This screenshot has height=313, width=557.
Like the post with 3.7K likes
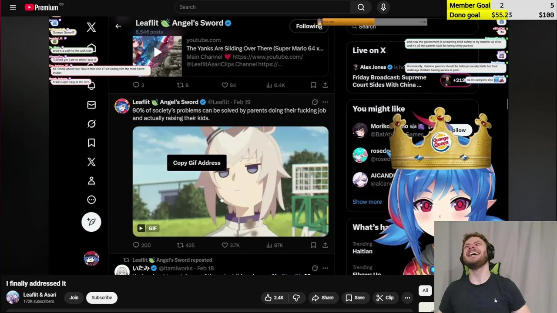[x=231, y=245]
